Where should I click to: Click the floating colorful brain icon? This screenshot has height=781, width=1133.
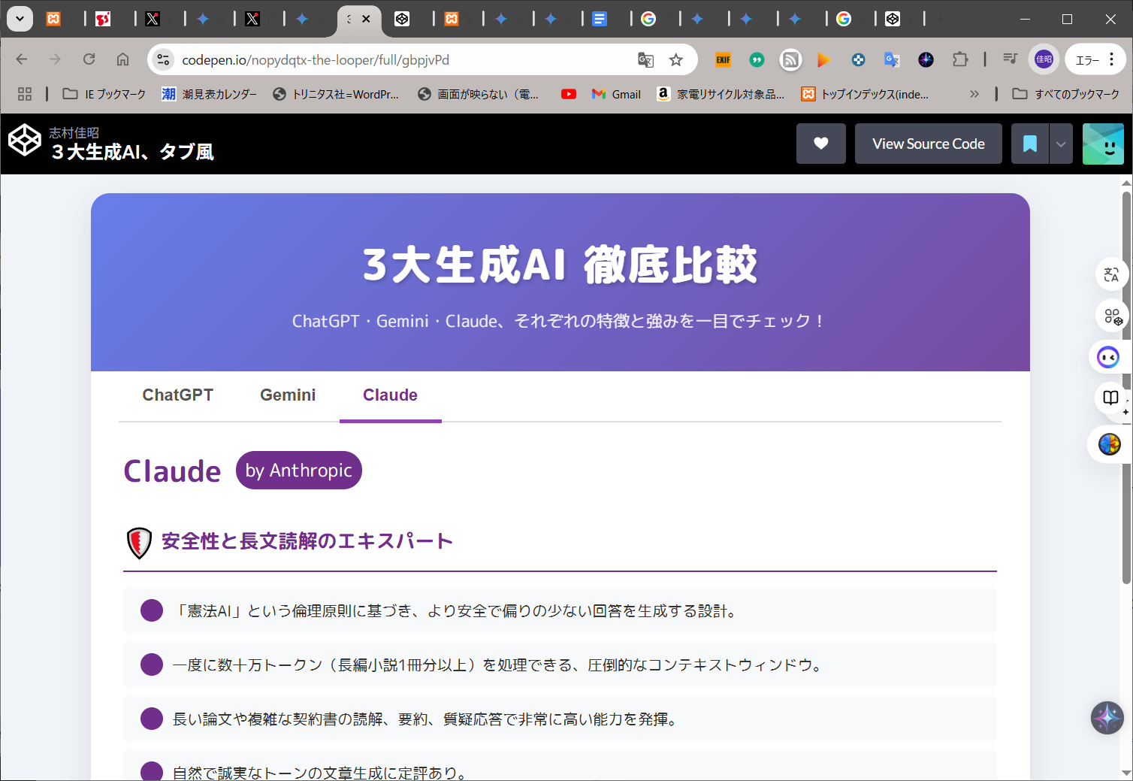pos(1109,444)
